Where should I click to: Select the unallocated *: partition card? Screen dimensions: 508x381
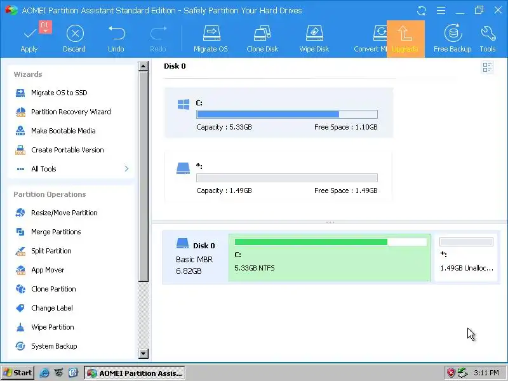tap(279, 177)
